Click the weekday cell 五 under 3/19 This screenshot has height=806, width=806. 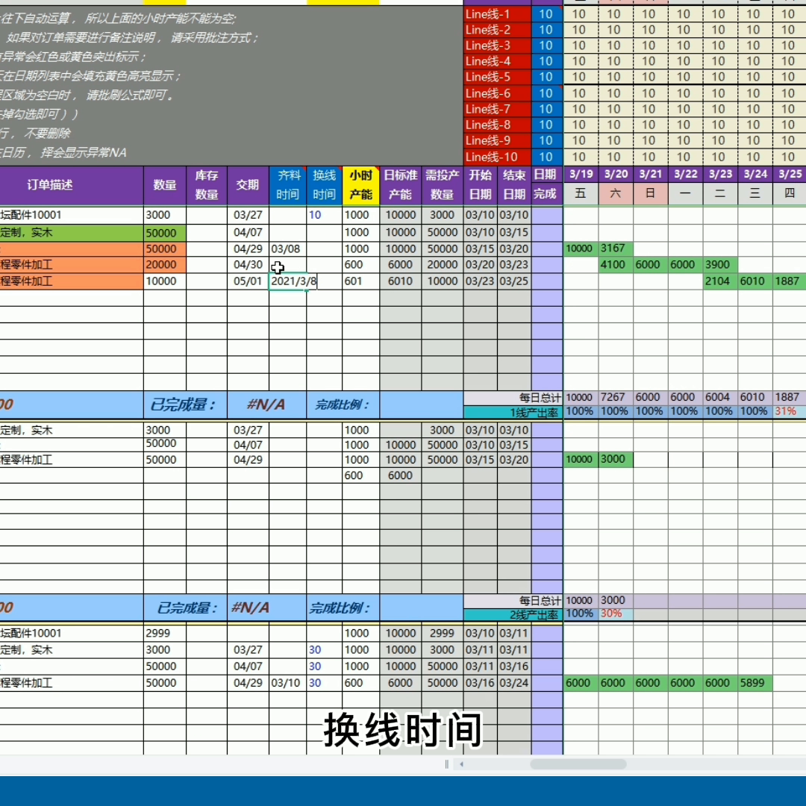581,194
